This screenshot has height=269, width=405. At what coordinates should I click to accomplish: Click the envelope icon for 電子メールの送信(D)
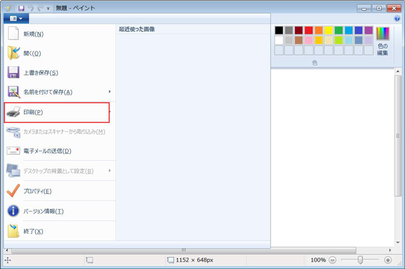click(x=13, y=151)
